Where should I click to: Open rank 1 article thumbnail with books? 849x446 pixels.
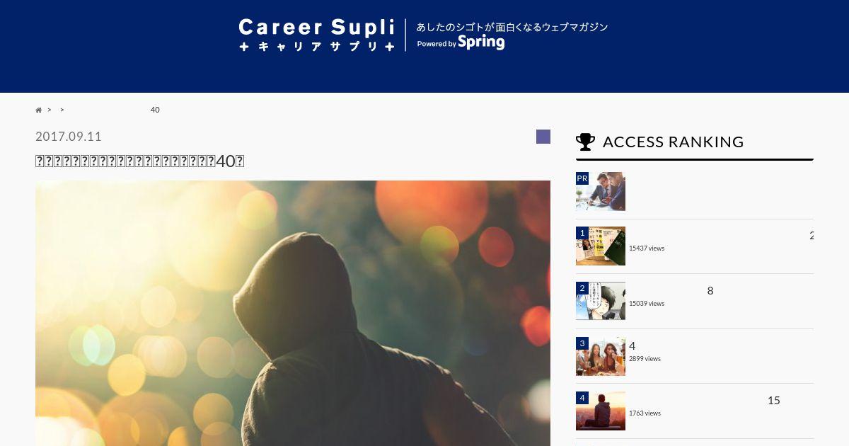[x=601, y=246]
